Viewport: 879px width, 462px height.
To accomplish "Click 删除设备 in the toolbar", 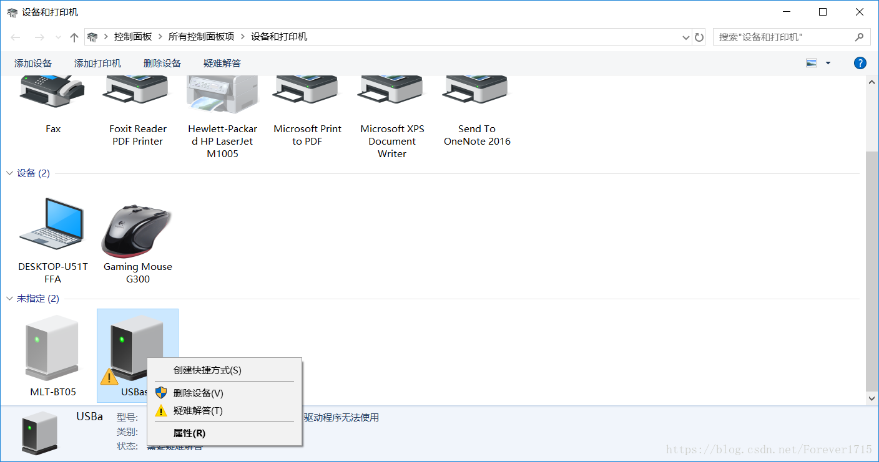I will click(162, 63).
